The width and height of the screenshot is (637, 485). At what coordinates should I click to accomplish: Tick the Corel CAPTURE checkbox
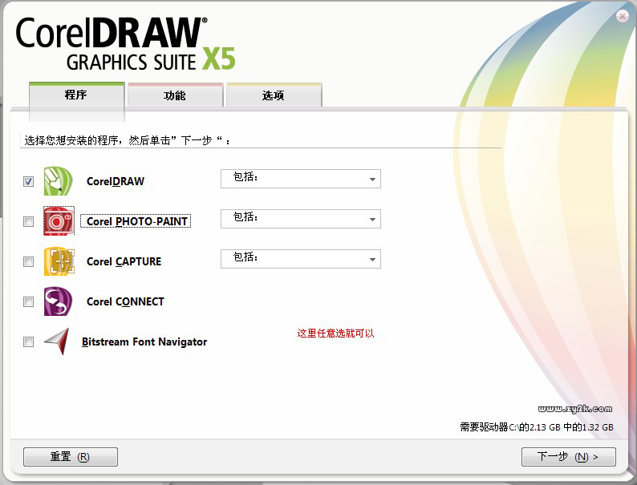[x=28, y=262]
